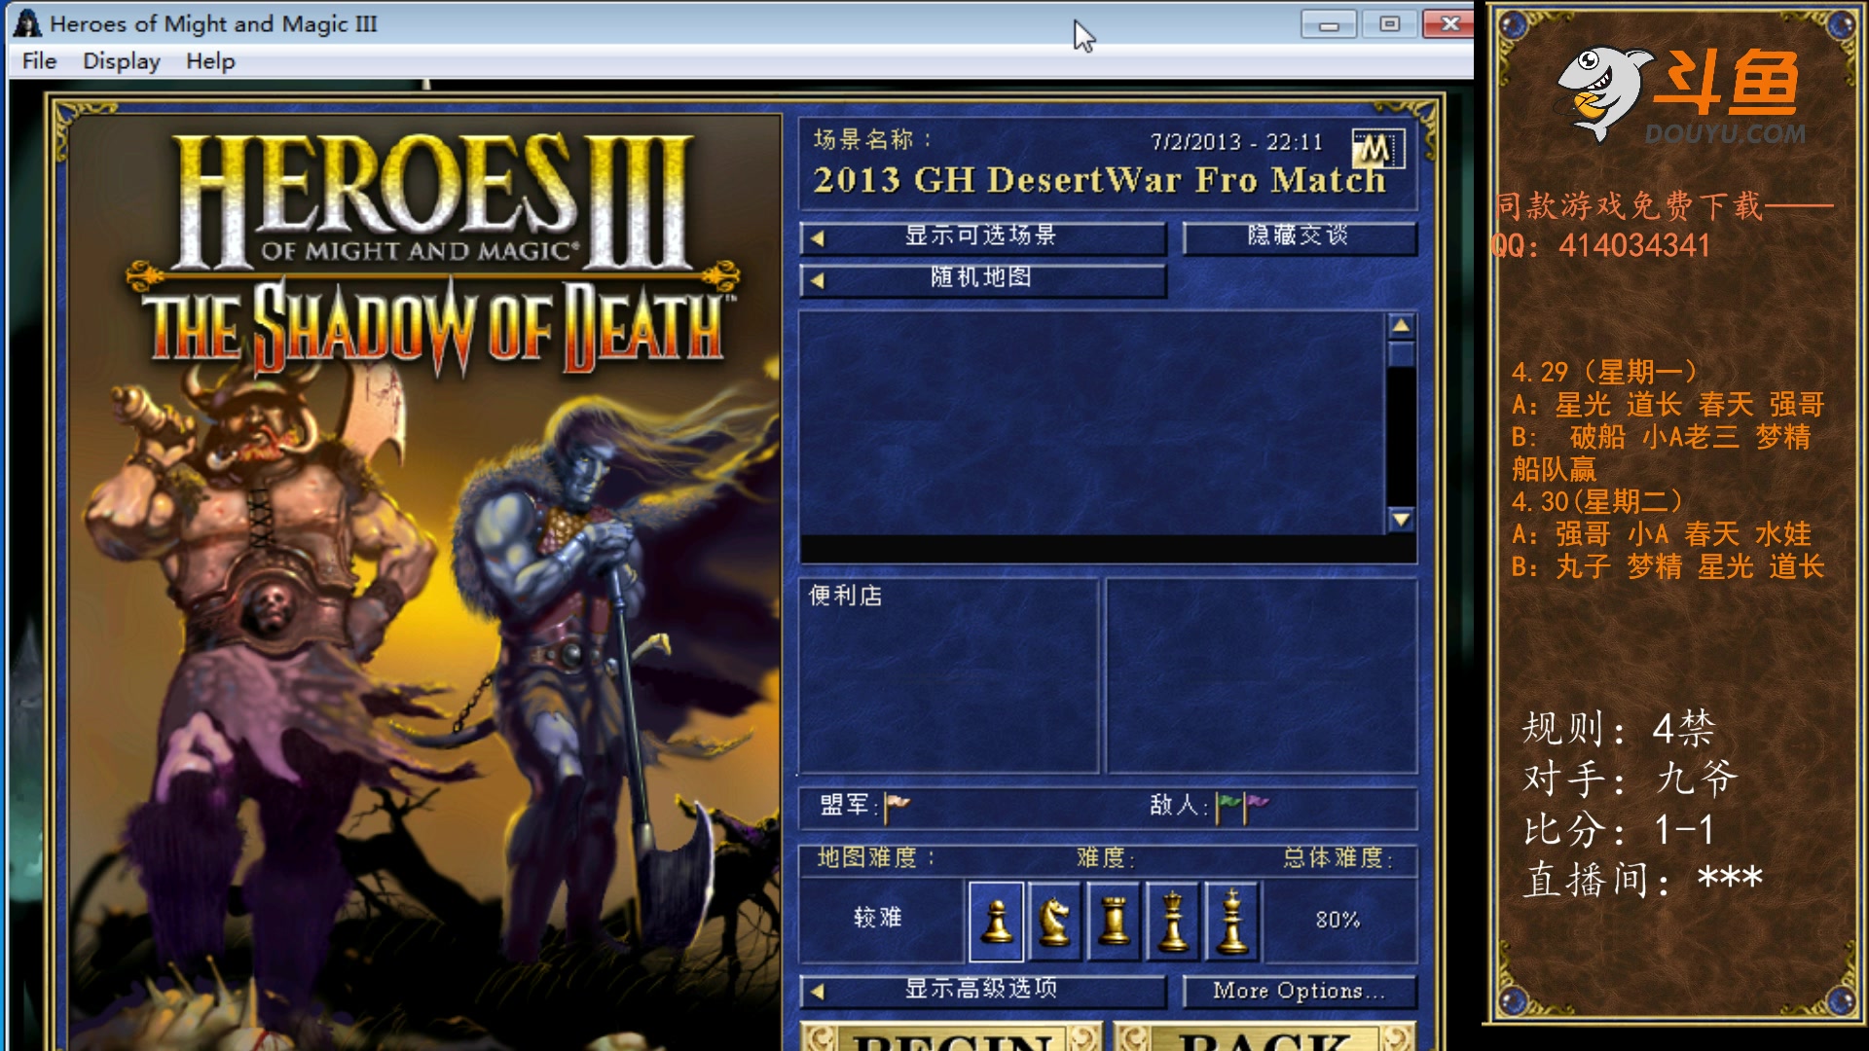Click the map size M icon
The image size is (1869, 1051).
pos(1377,149)
